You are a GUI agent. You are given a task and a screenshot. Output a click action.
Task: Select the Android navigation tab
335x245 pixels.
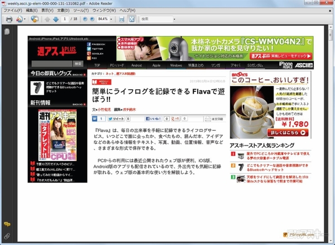tap(137, 65)
